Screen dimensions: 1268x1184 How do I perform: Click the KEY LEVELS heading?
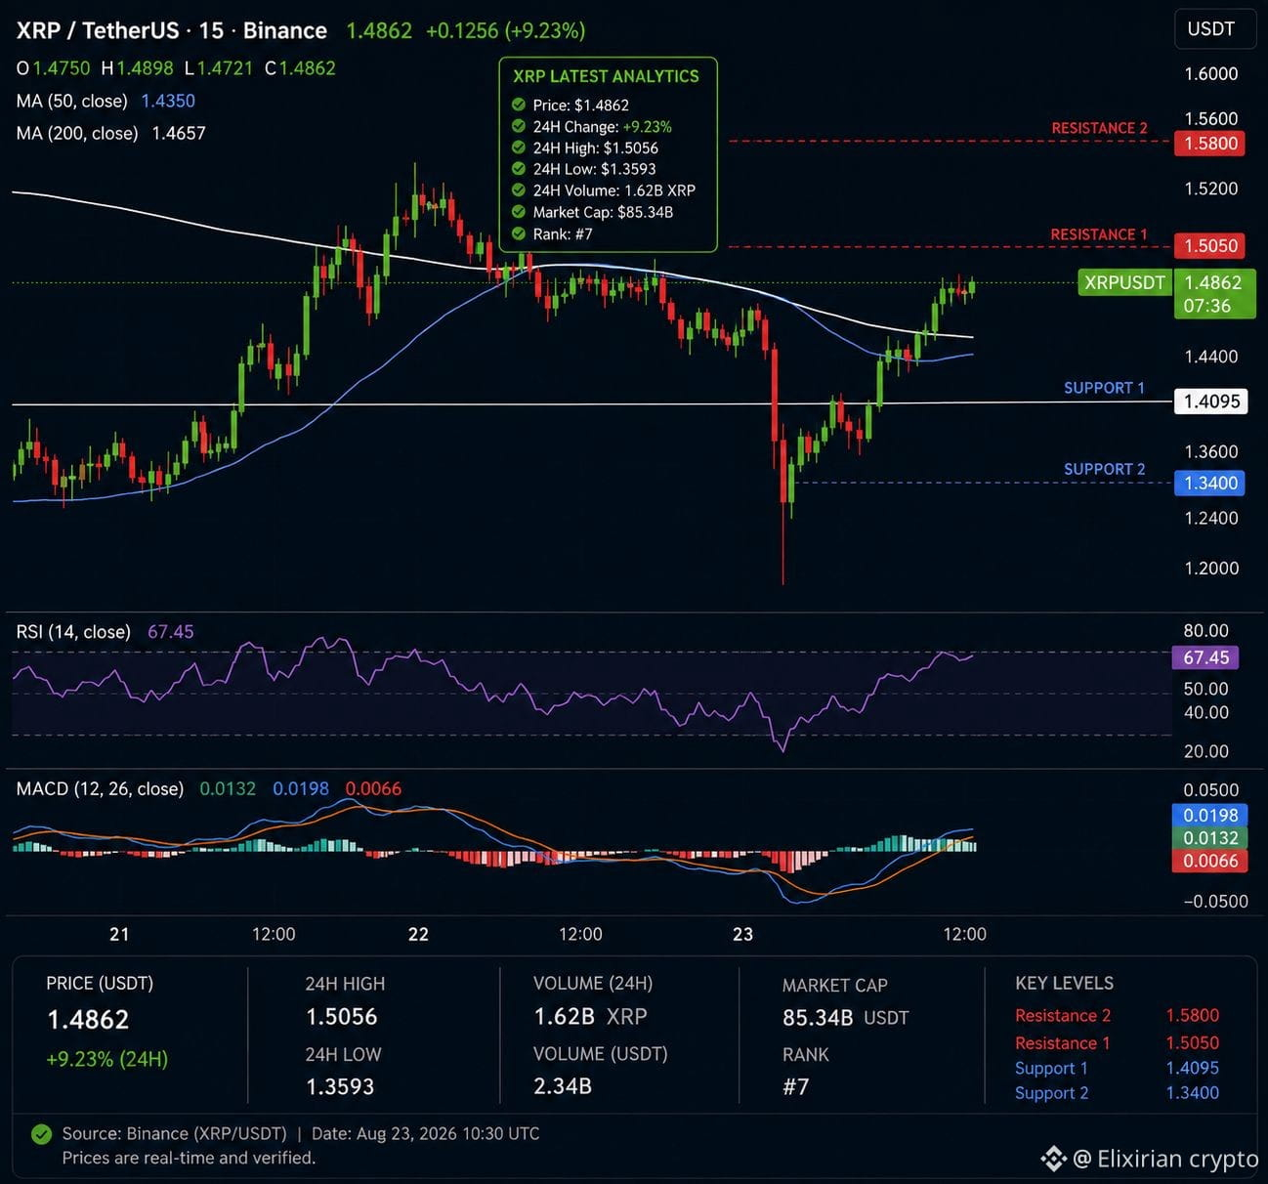(x=1065, y=984)
